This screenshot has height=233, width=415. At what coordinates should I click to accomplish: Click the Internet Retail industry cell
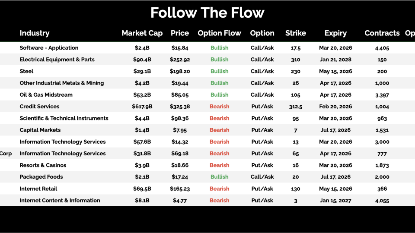pos(38,189)
